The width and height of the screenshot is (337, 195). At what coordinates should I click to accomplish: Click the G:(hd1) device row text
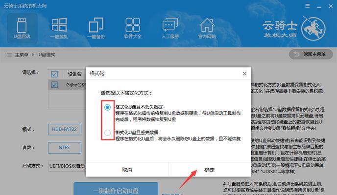pos(76,85)
